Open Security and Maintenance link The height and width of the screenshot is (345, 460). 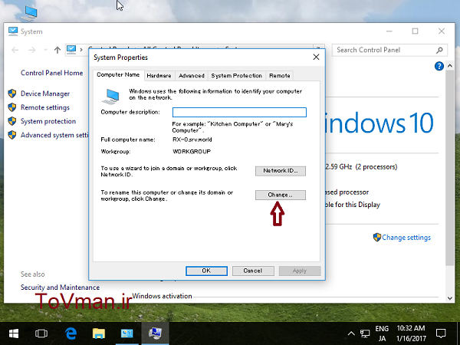click(60, 287)
